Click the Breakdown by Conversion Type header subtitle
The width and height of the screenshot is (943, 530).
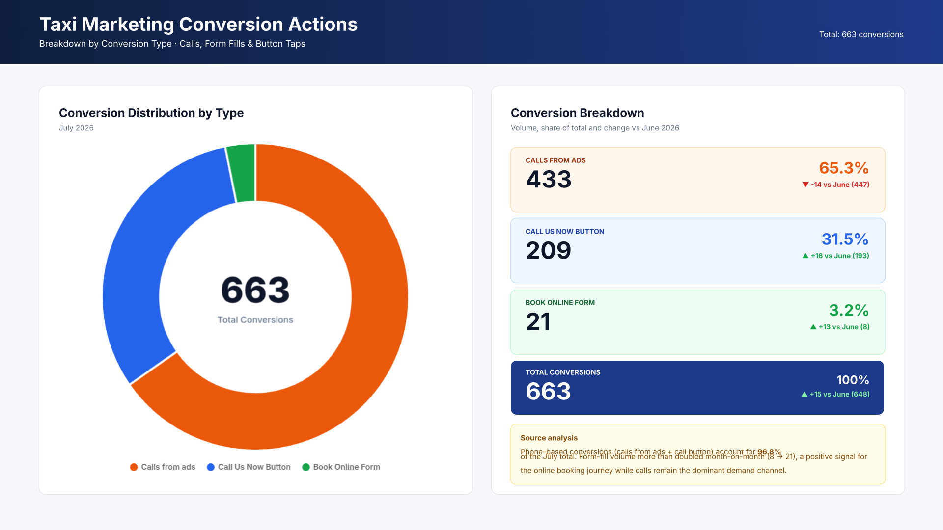point(172,44)
